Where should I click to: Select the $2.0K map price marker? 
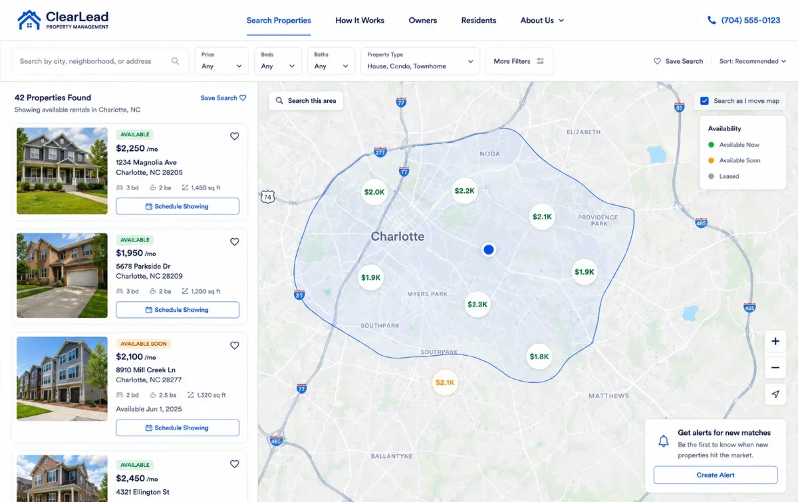click(x=374, y=192)
